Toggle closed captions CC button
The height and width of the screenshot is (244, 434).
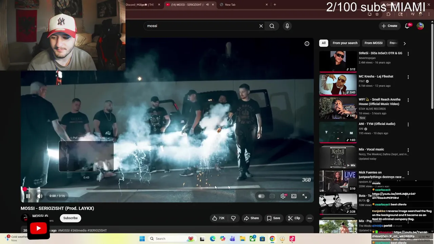[x=272, y=196]
